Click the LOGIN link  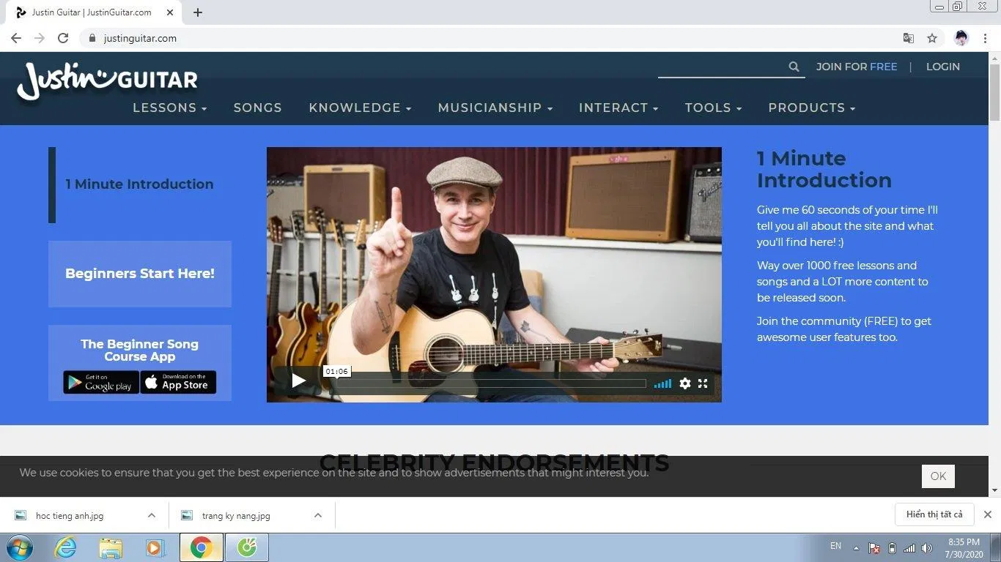[x=943, y=66]
